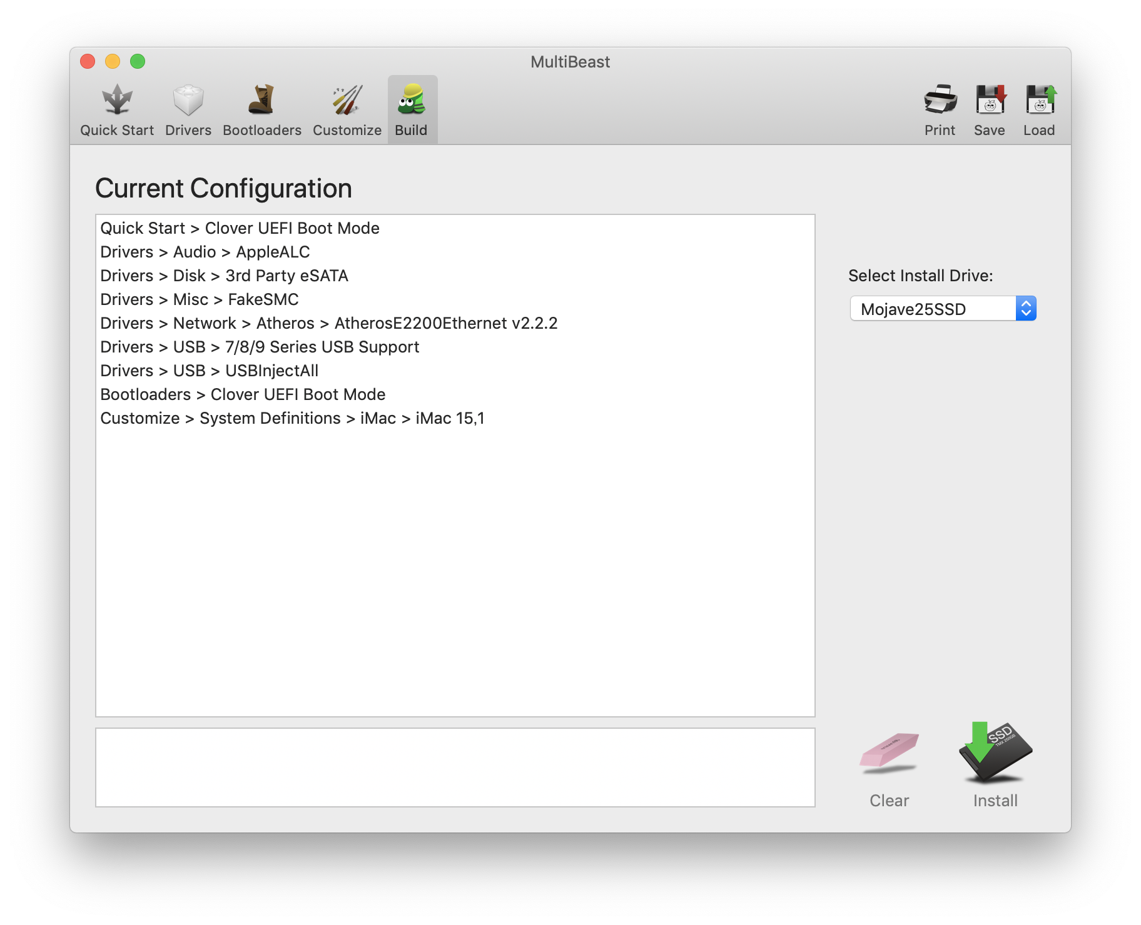The image size is (1141, 925).
Task: Save the configuration with floppy icon
Action: tap(990, 110)
